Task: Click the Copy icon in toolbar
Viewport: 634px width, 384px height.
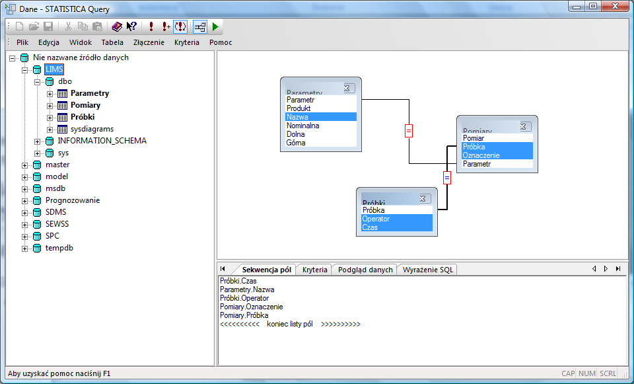Action: 83,26
